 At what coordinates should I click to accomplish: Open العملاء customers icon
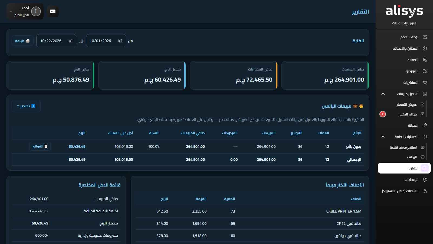click(x=425, y=60)
